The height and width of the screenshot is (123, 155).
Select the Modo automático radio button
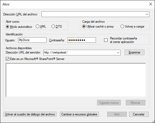tap(7, 27)
